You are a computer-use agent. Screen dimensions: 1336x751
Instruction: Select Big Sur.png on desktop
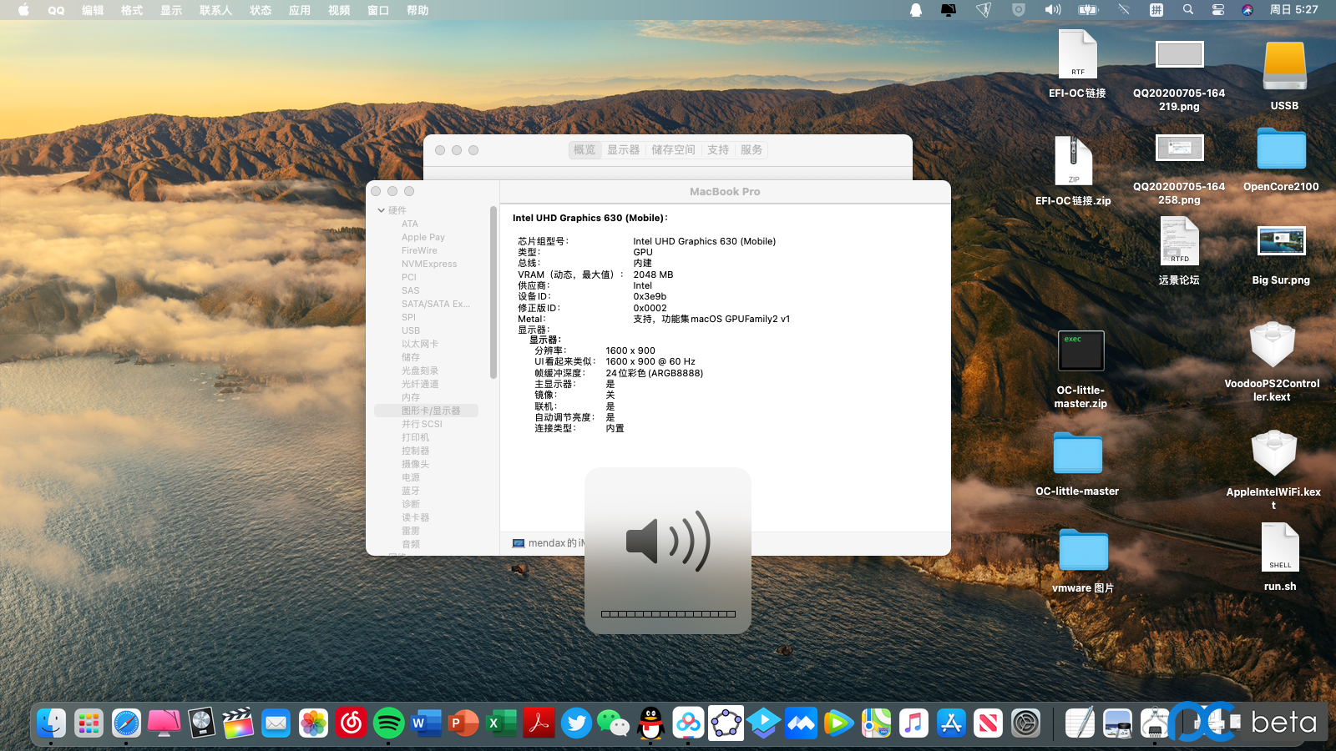point(1281,255)
